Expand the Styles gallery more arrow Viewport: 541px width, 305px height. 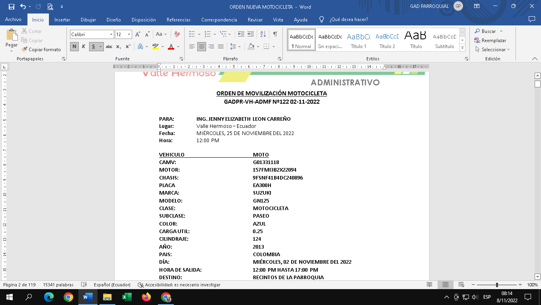coord(462,48)
